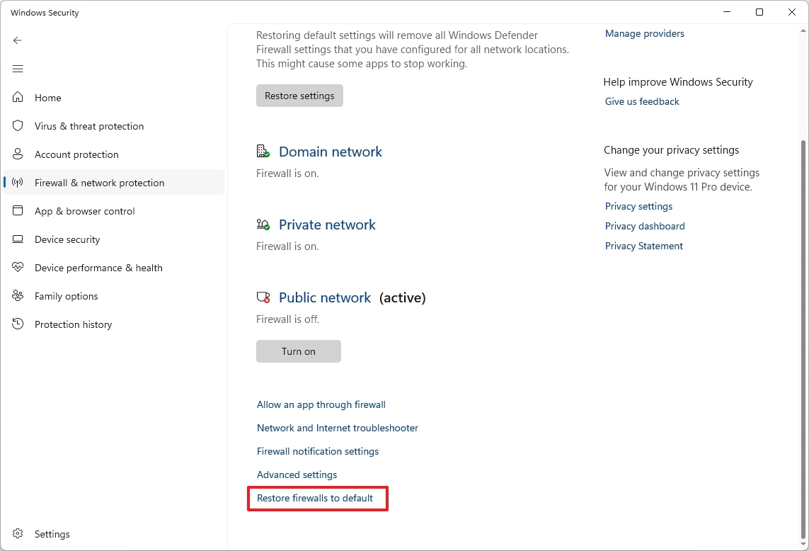Image resolution: width=809 pixels, height=551 pixels.
Task: Go back using the back arrow
Action: 18,40
